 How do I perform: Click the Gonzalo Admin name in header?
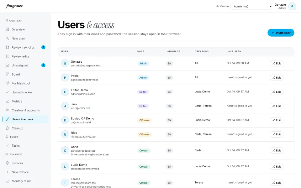(x=280, y=6)
